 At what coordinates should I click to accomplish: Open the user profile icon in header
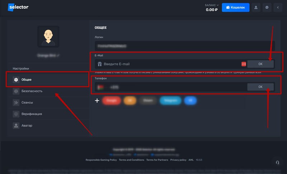(256, 7)
